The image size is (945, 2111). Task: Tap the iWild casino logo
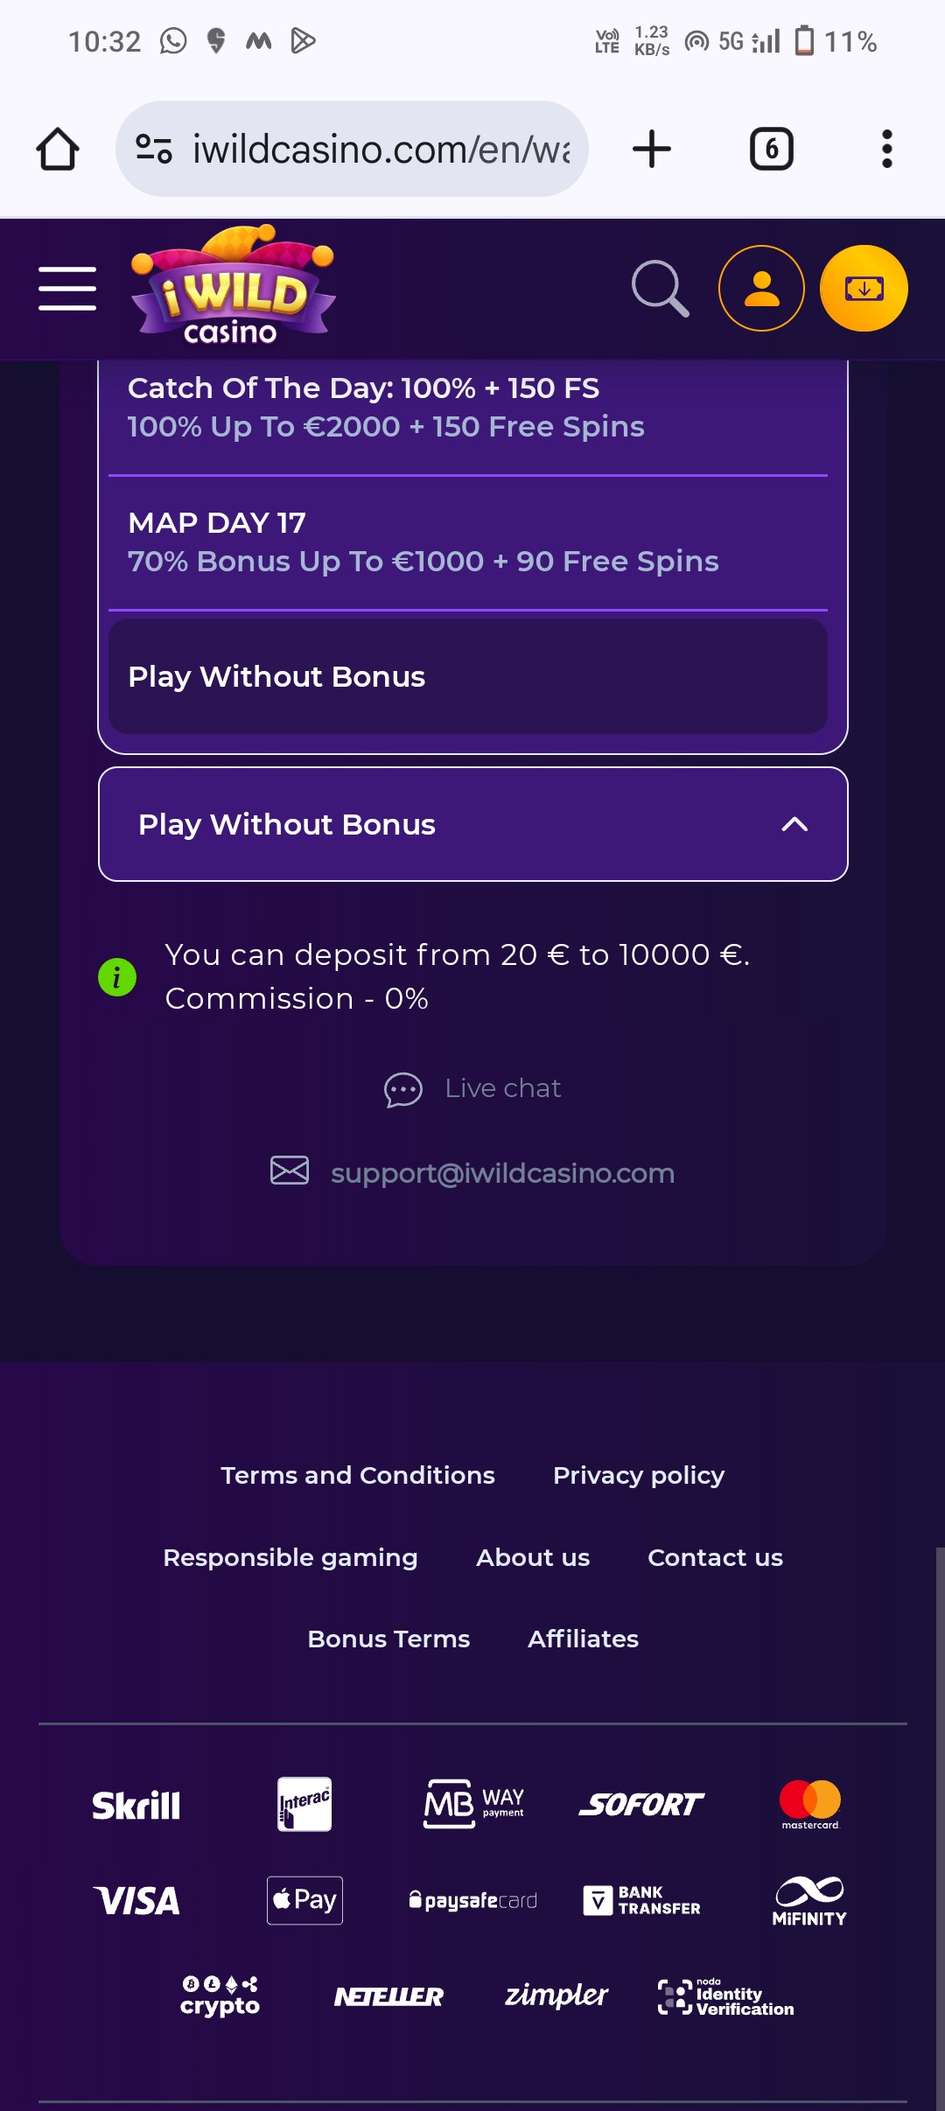(x=233, y=285)
